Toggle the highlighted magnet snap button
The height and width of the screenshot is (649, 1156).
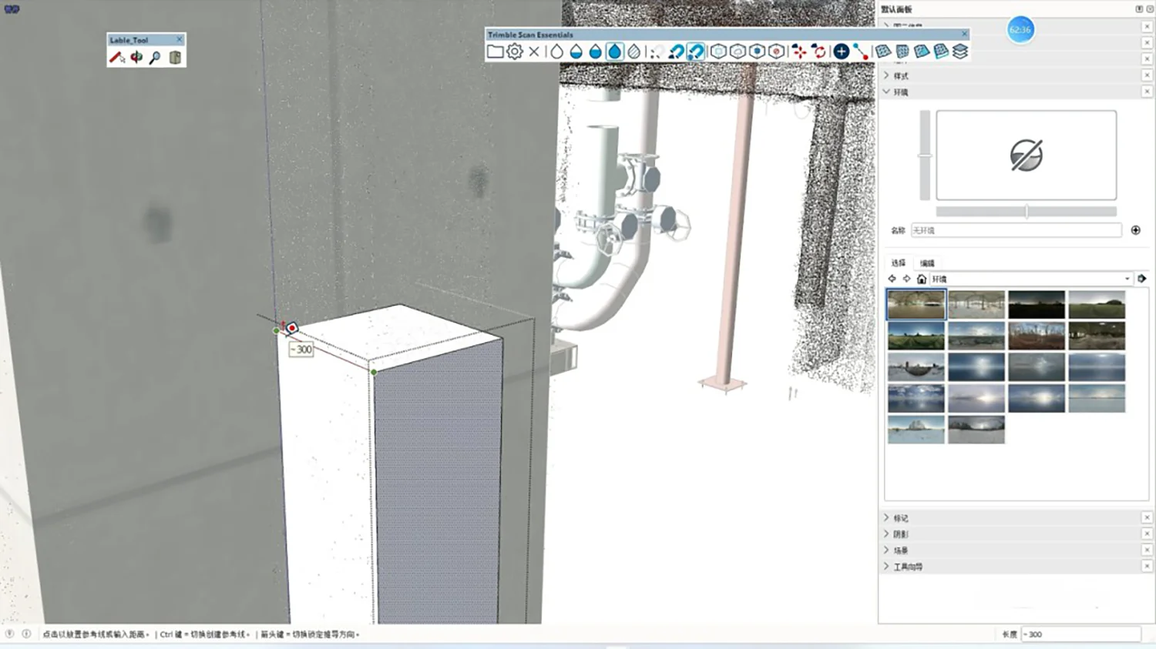click(696, 52)
